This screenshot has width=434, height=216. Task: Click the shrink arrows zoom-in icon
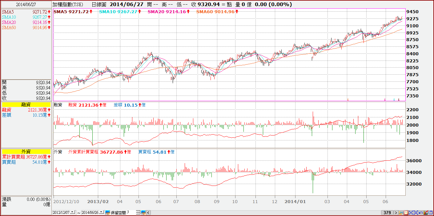411,213
